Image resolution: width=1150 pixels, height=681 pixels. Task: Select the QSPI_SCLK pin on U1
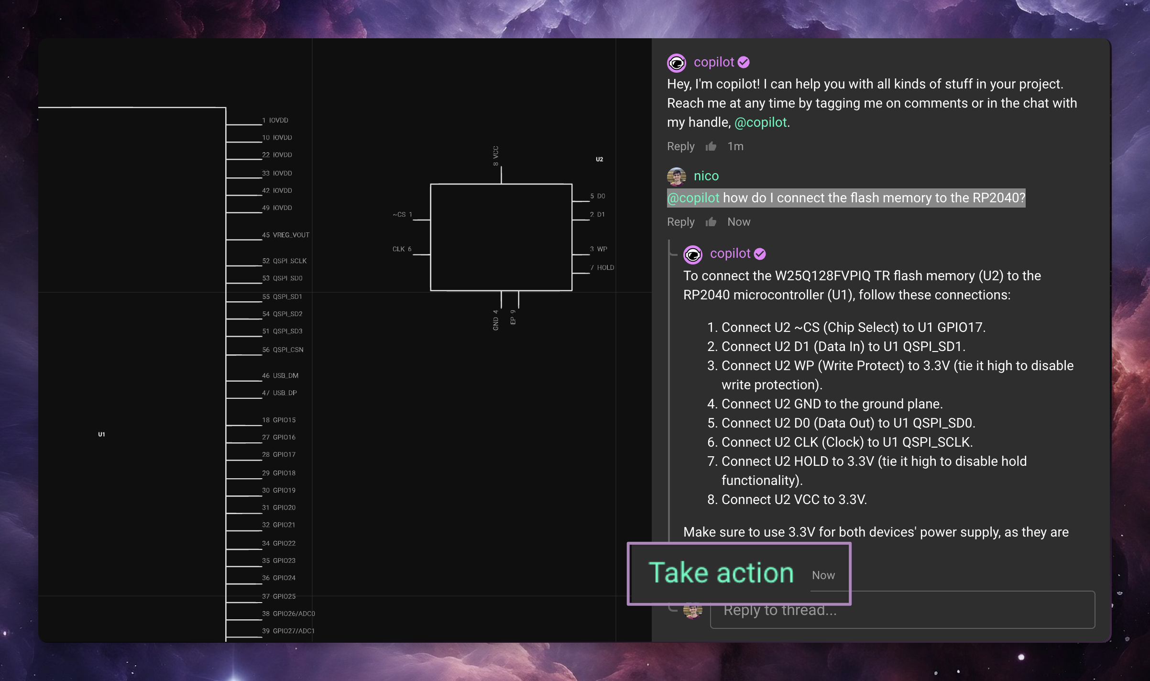click(x=288, y=261)
